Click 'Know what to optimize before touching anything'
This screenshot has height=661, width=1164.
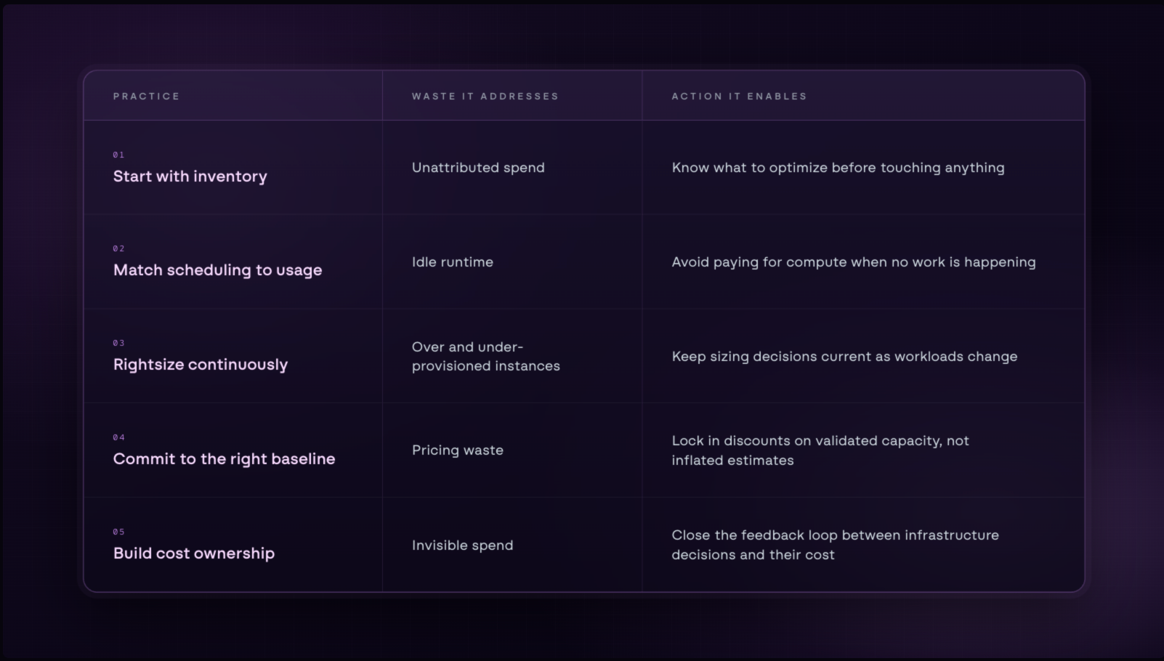838,168
